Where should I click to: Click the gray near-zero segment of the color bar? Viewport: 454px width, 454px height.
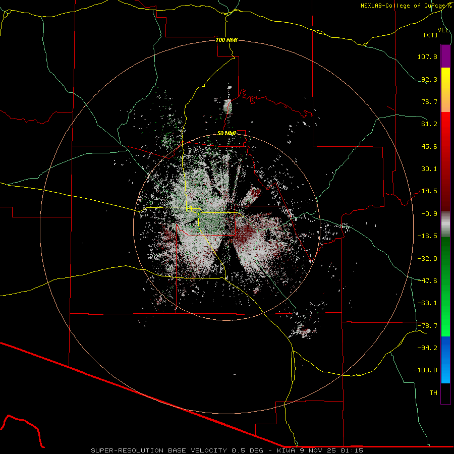tap(445, 224)
